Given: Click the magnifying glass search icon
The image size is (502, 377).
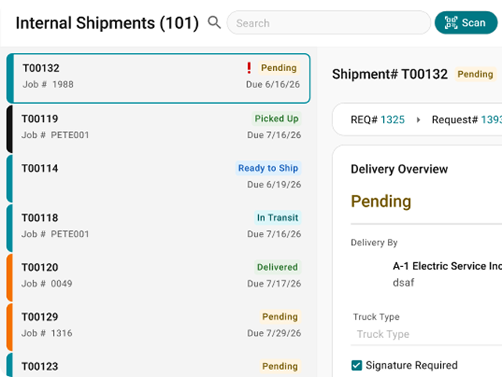Looking at the screenshot, I should click(214, 23).
